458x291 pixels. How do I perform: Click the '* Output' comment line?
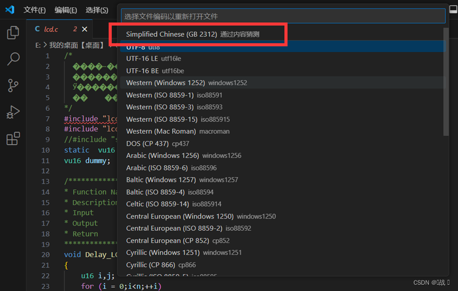tap(81, 223)
